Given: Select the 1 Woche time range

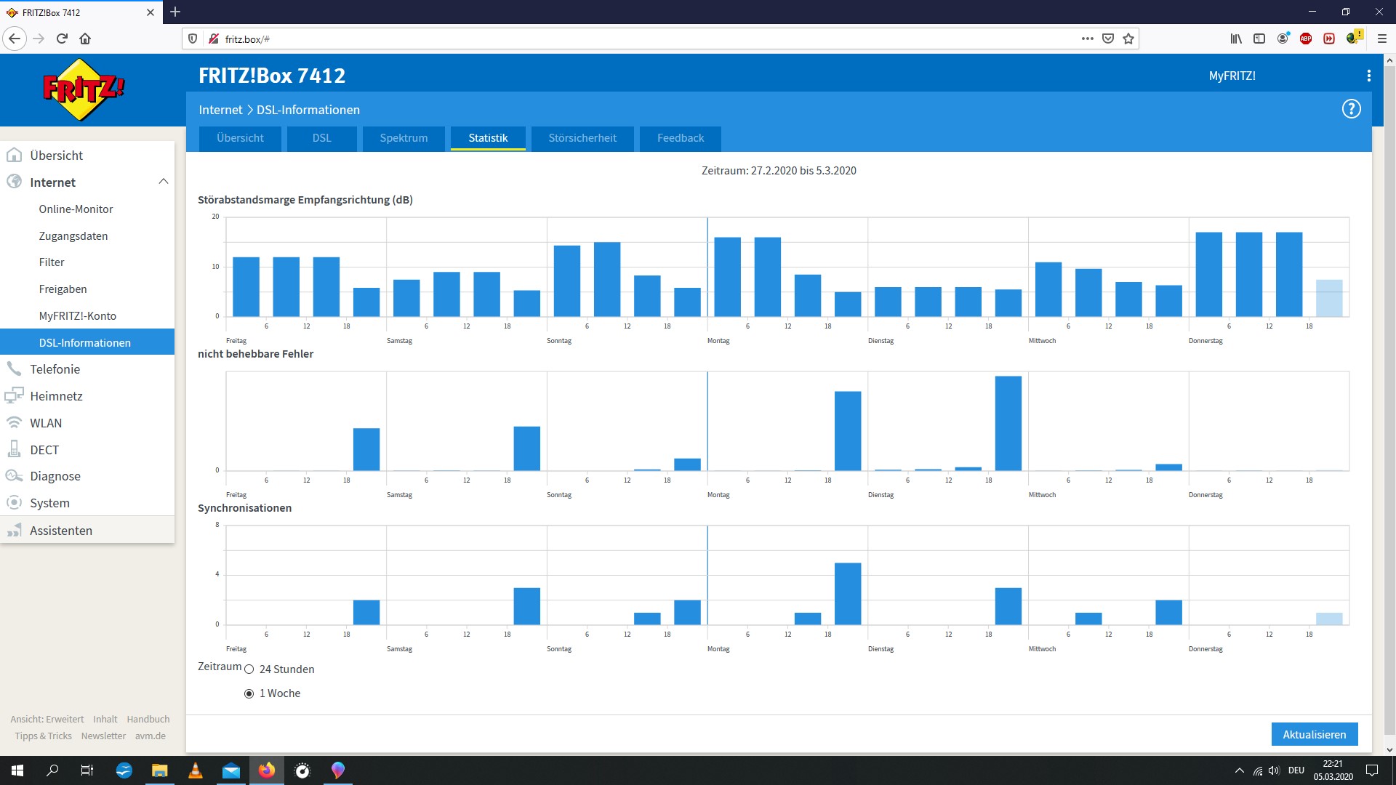Looking at the screenshot, I should 249,693.
